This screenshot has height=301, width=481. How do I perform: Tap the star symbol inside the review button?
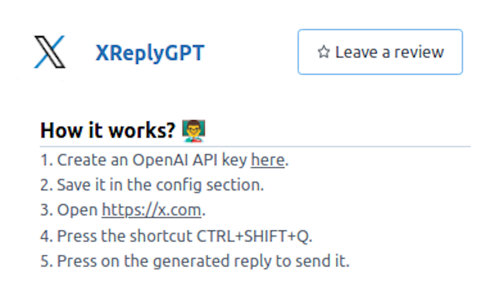[x=323, y=52]
